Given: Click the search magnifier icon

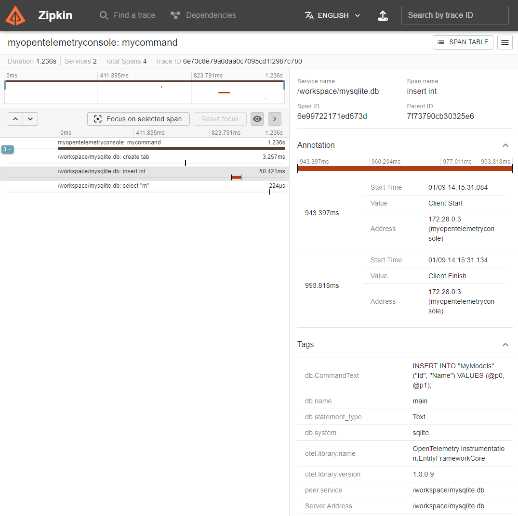Looking at the screenshot, I should tap(104, 15).
